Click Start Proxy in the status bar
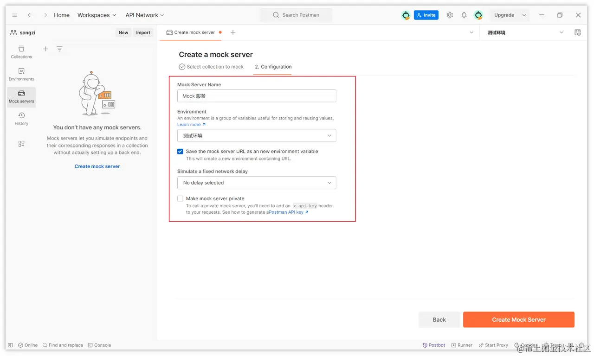This screenshot has width=594, height=356. [x=493, y=345]
